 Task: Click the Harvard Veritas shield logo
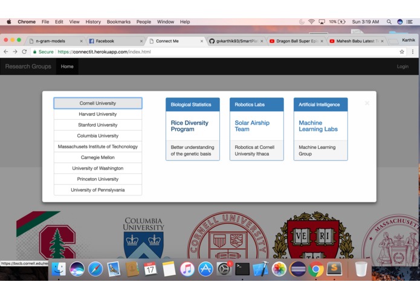coord(313,236)
